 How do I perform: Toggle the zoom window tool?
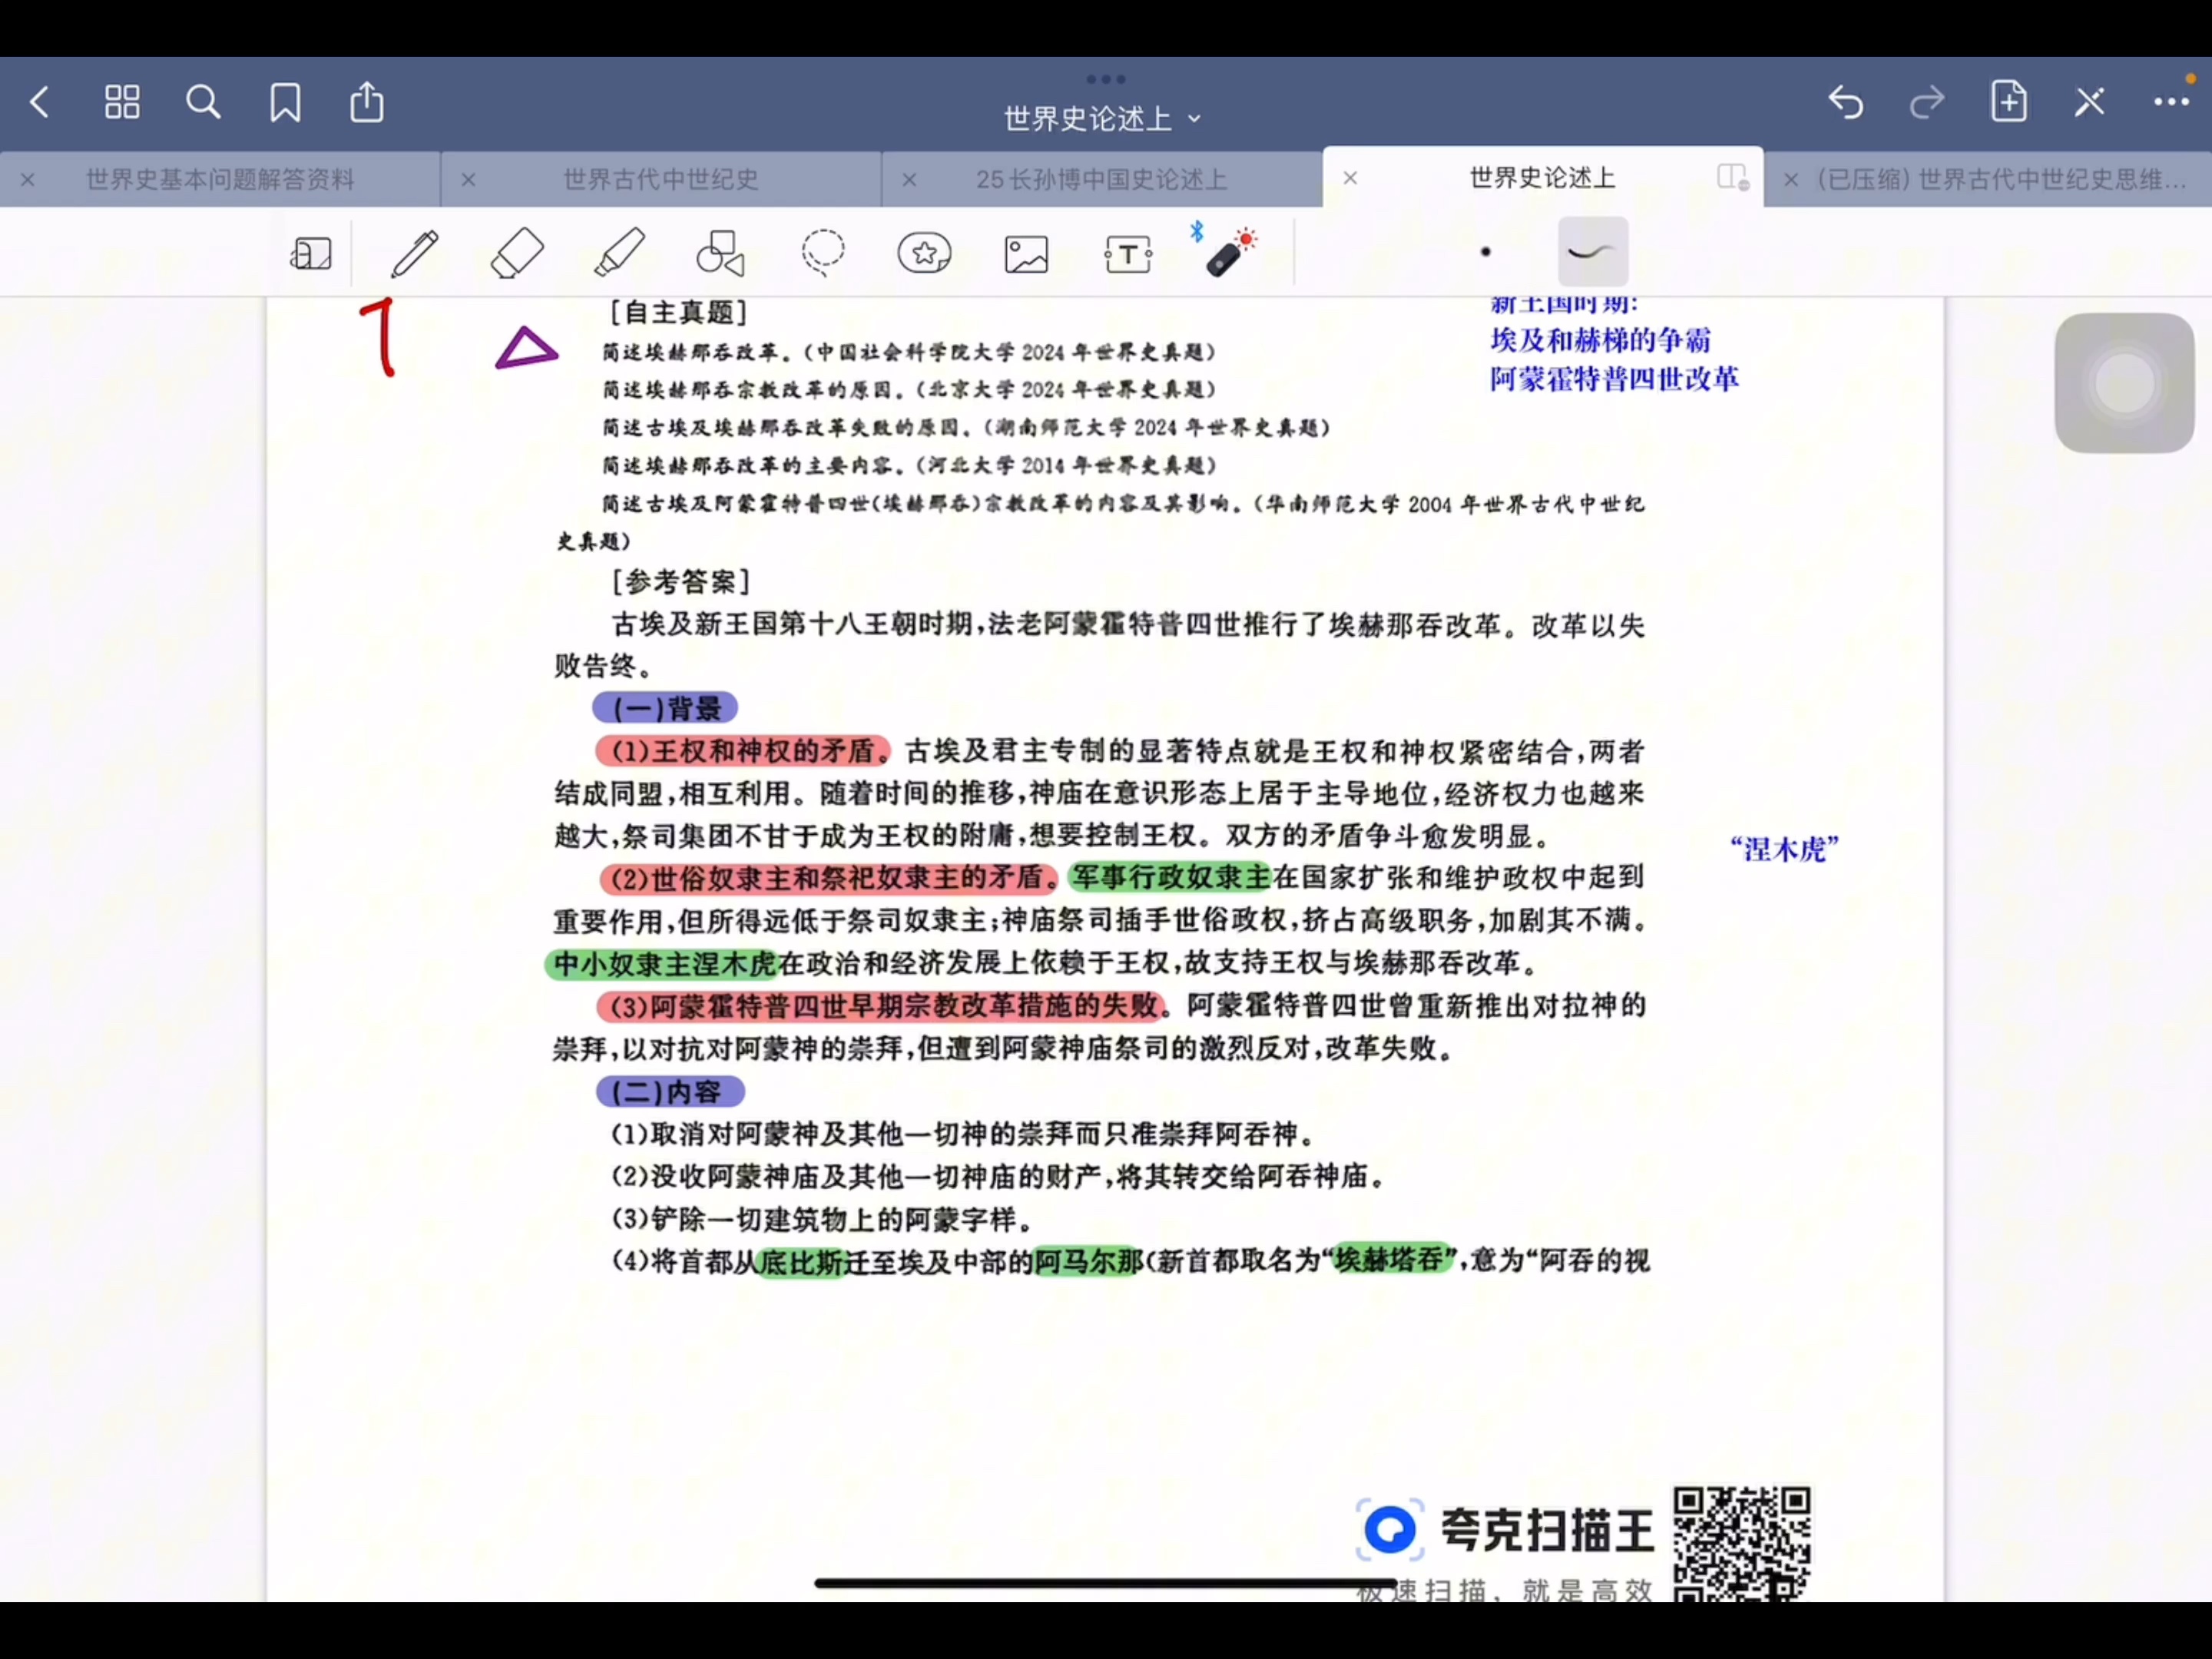point(311,253)
